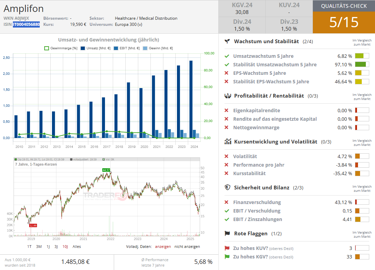This screenshot has height=270, width=375.
Task: Click the green flag icon for Zu hohes KGV
Action: [x=227, y=257]
